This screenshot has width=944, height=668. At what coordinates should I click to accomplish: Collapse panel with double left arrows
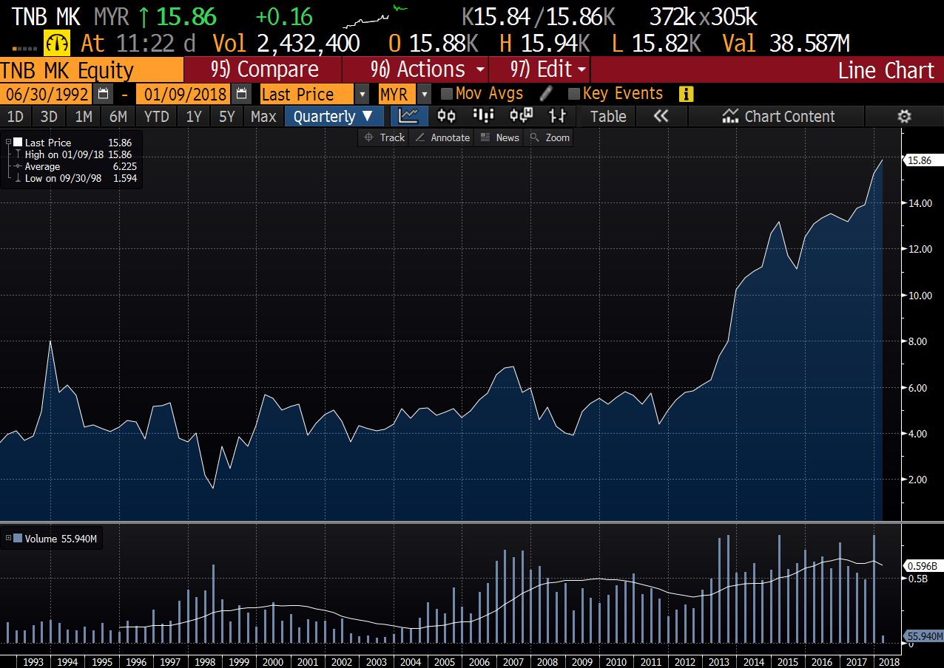(661, 116)
